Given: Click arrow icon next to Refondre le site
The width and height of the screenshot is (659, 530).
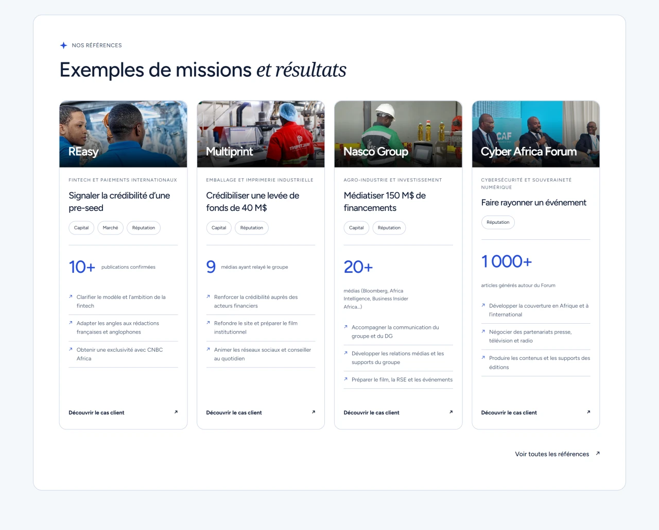Looking at the screenshot, I should tap(209, 323).
